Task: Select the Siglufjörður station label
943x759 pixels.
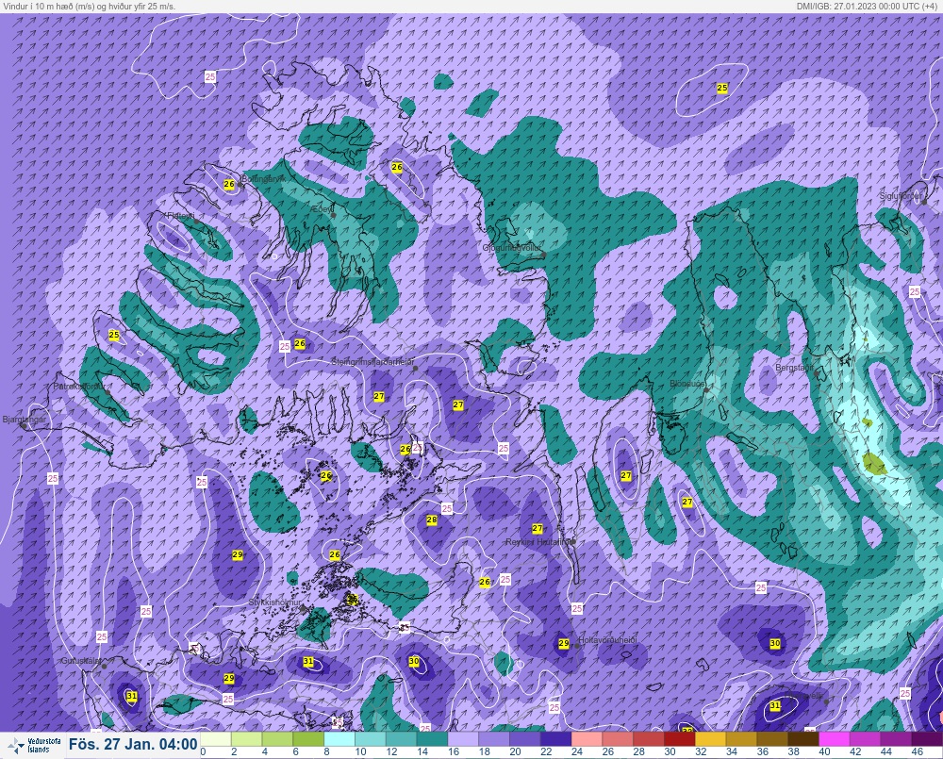Action: [x=901, y=197]
